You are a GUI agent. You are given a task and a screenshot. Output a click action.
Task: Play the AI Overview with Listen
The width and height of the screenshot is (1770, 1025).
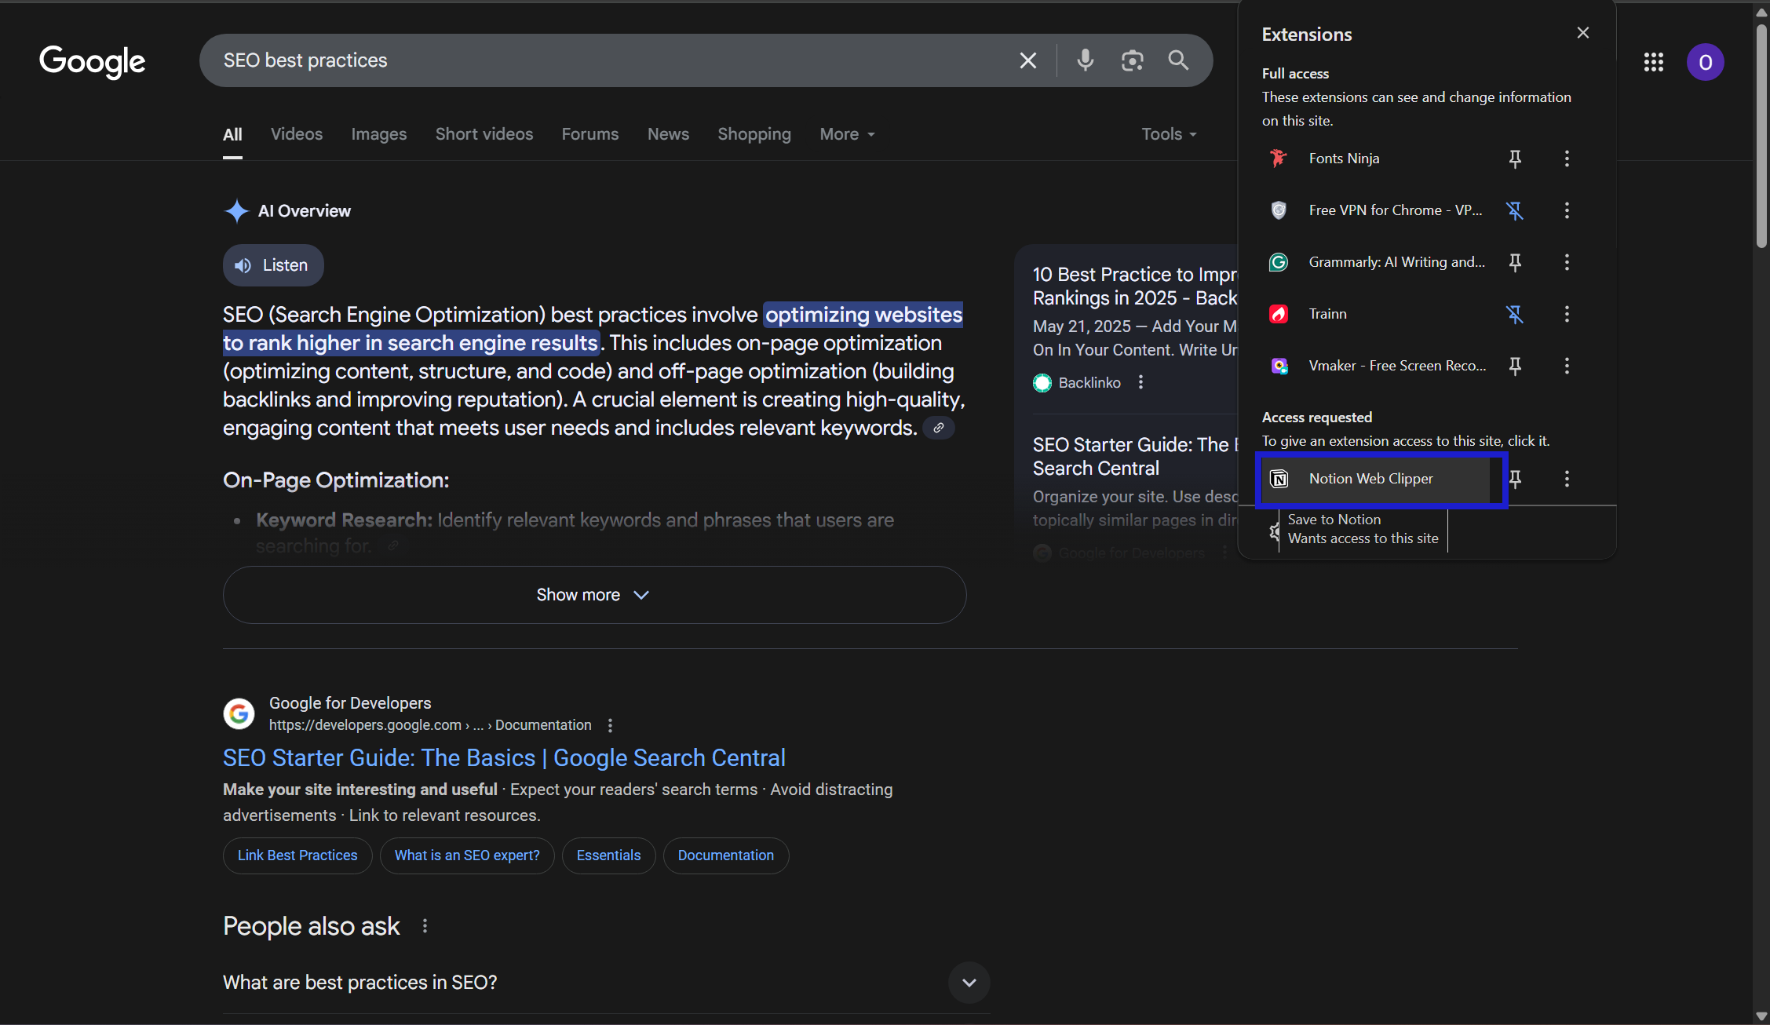[272, 265]
